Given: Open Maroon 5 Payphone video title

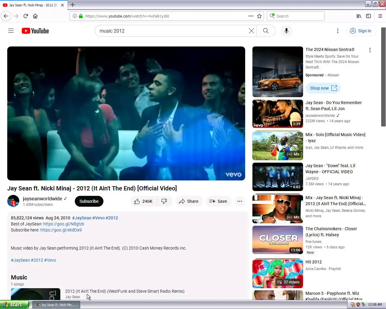Looking at the screenshot, I should click(x=334, y=296).
